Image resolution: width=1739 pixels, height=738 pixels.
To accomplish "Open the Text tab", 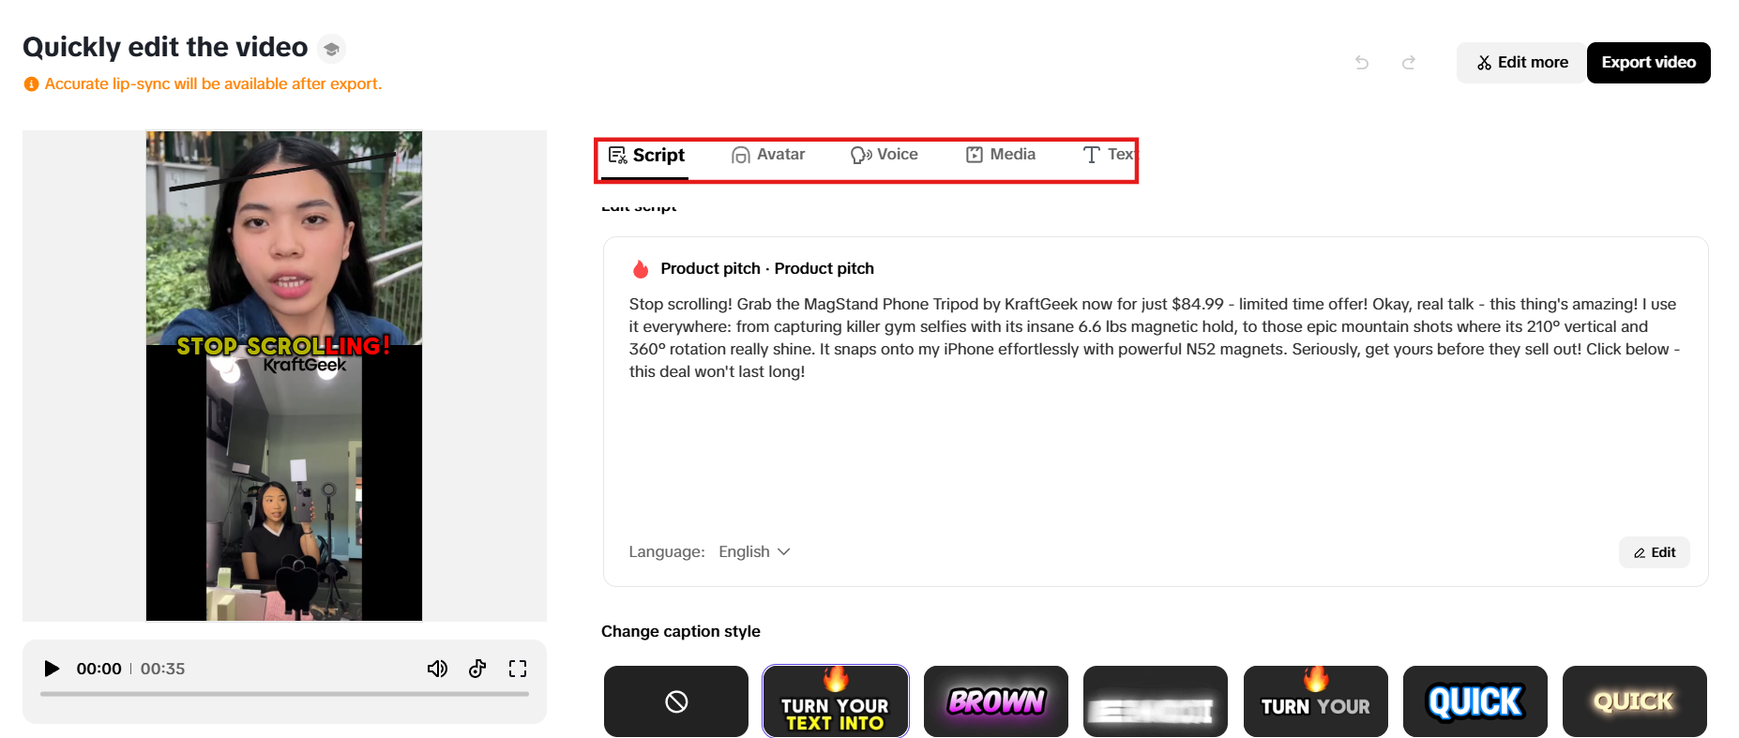I will click(1110, 154).
